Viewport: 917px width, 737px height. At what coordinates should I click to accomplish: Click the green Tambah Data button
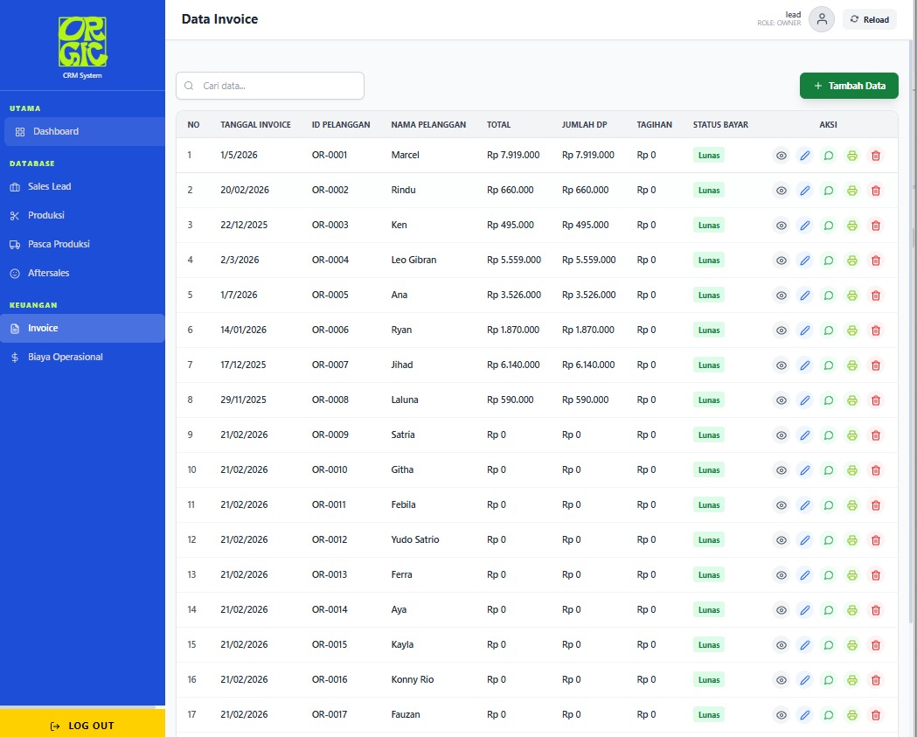tap(848, 86)
